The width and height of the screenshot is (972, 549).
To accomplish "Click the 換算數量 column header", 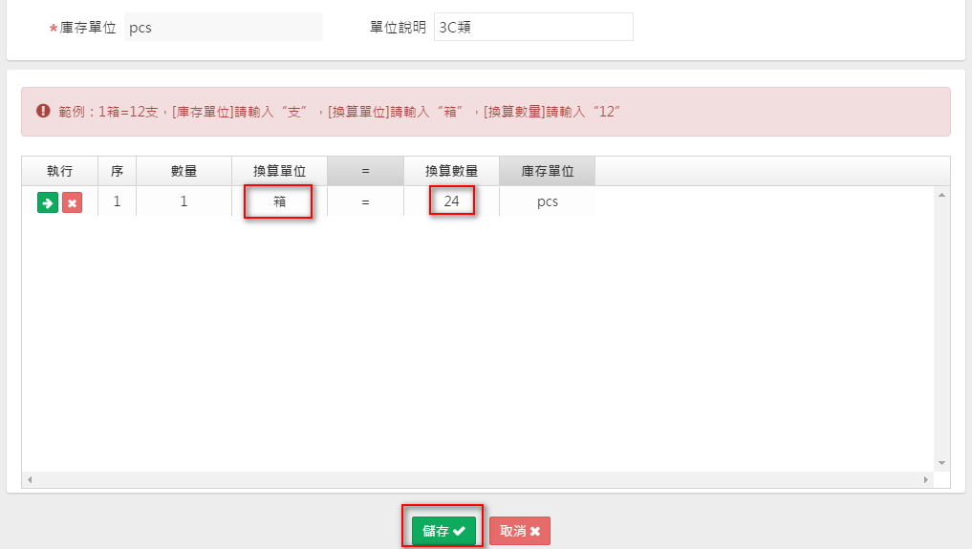I will point(451,171).
